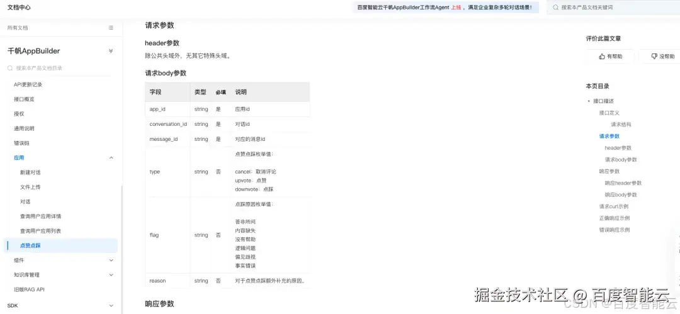
Task: Jump to 请求body参数 in page outline
Action: (621, 160)
